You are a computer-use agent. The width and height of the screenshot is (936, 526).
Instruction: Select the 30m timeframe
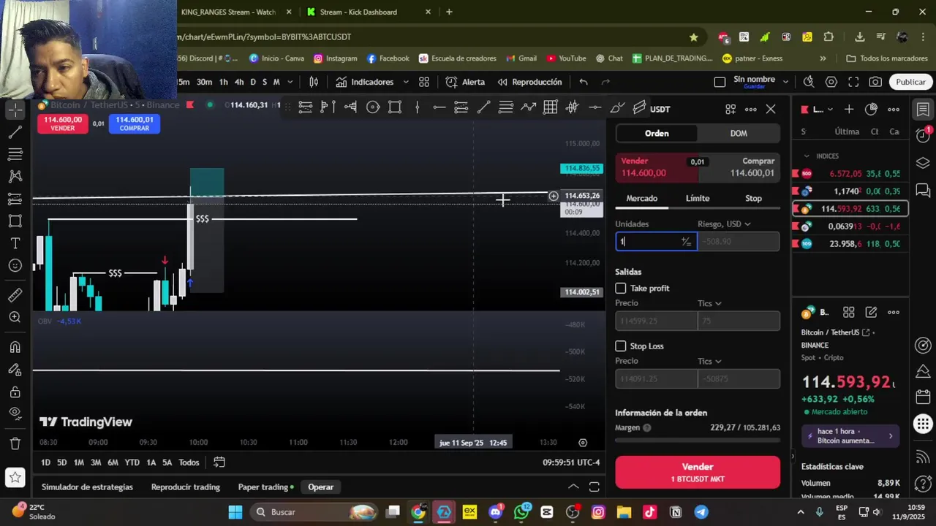point(204,82)
